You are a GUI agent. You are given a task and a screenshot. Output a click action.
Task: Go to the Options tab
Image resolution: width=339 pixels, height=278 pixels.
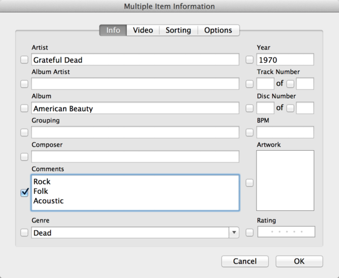coord(219,30)
